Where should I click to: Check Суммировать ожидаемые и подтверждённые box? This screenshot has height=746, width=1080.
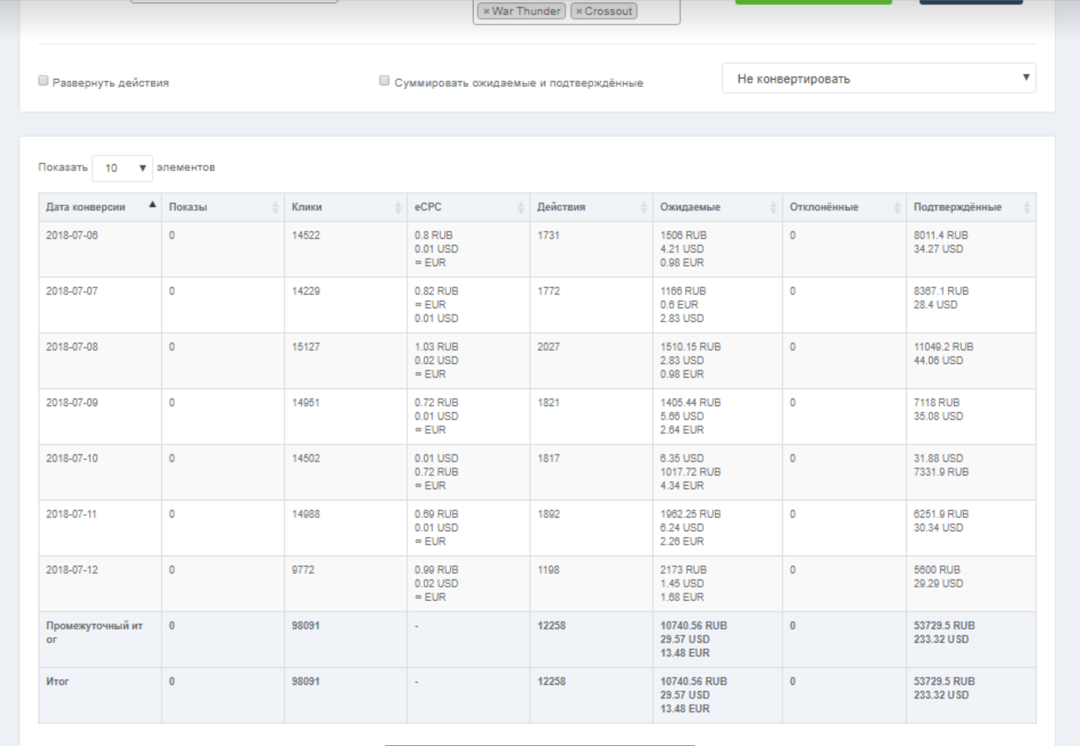[384, 80]
